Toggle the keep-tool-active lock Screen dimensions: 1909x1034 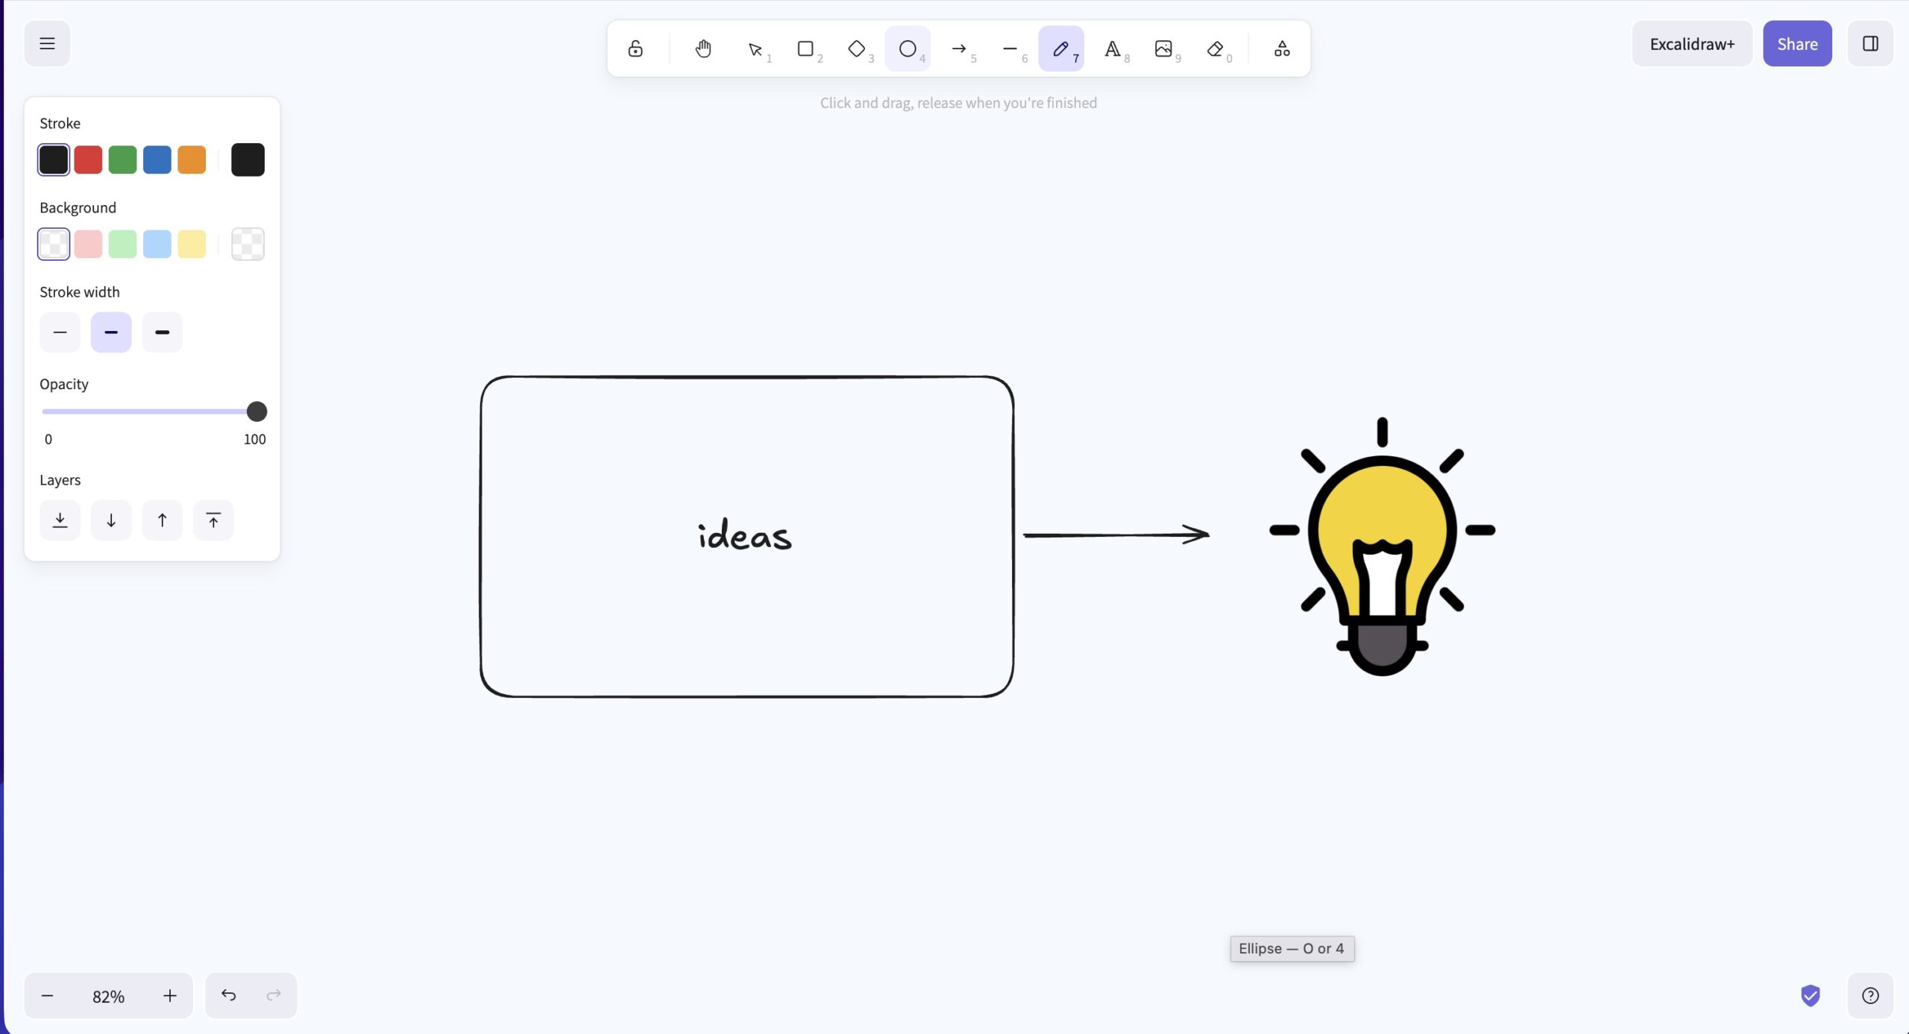coord(635,48)
